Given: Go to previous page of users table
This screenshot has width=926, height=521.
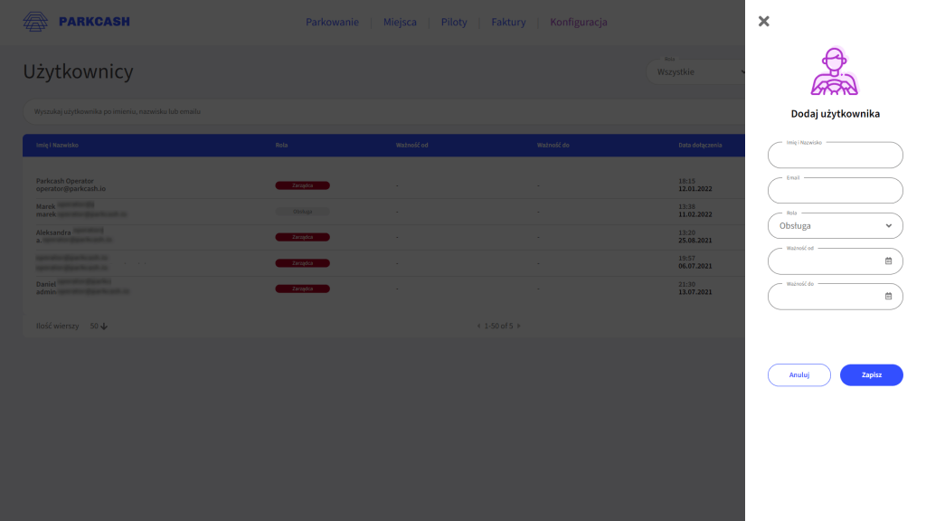Looking at the screenshot, I should (x=478, y=326).
